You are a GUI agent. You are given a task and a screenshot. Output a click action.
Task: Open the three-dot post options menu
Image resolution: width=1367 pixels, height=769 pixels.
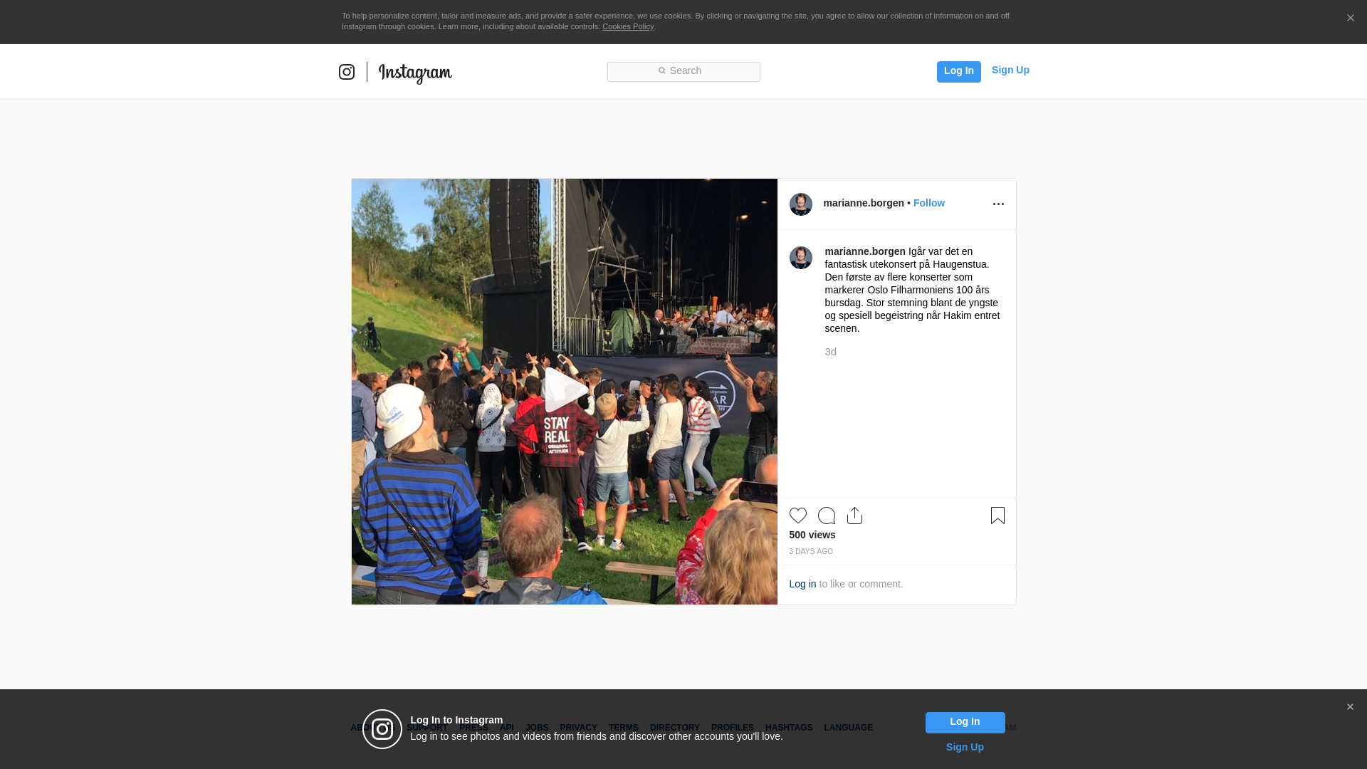(x=998, y=204)
